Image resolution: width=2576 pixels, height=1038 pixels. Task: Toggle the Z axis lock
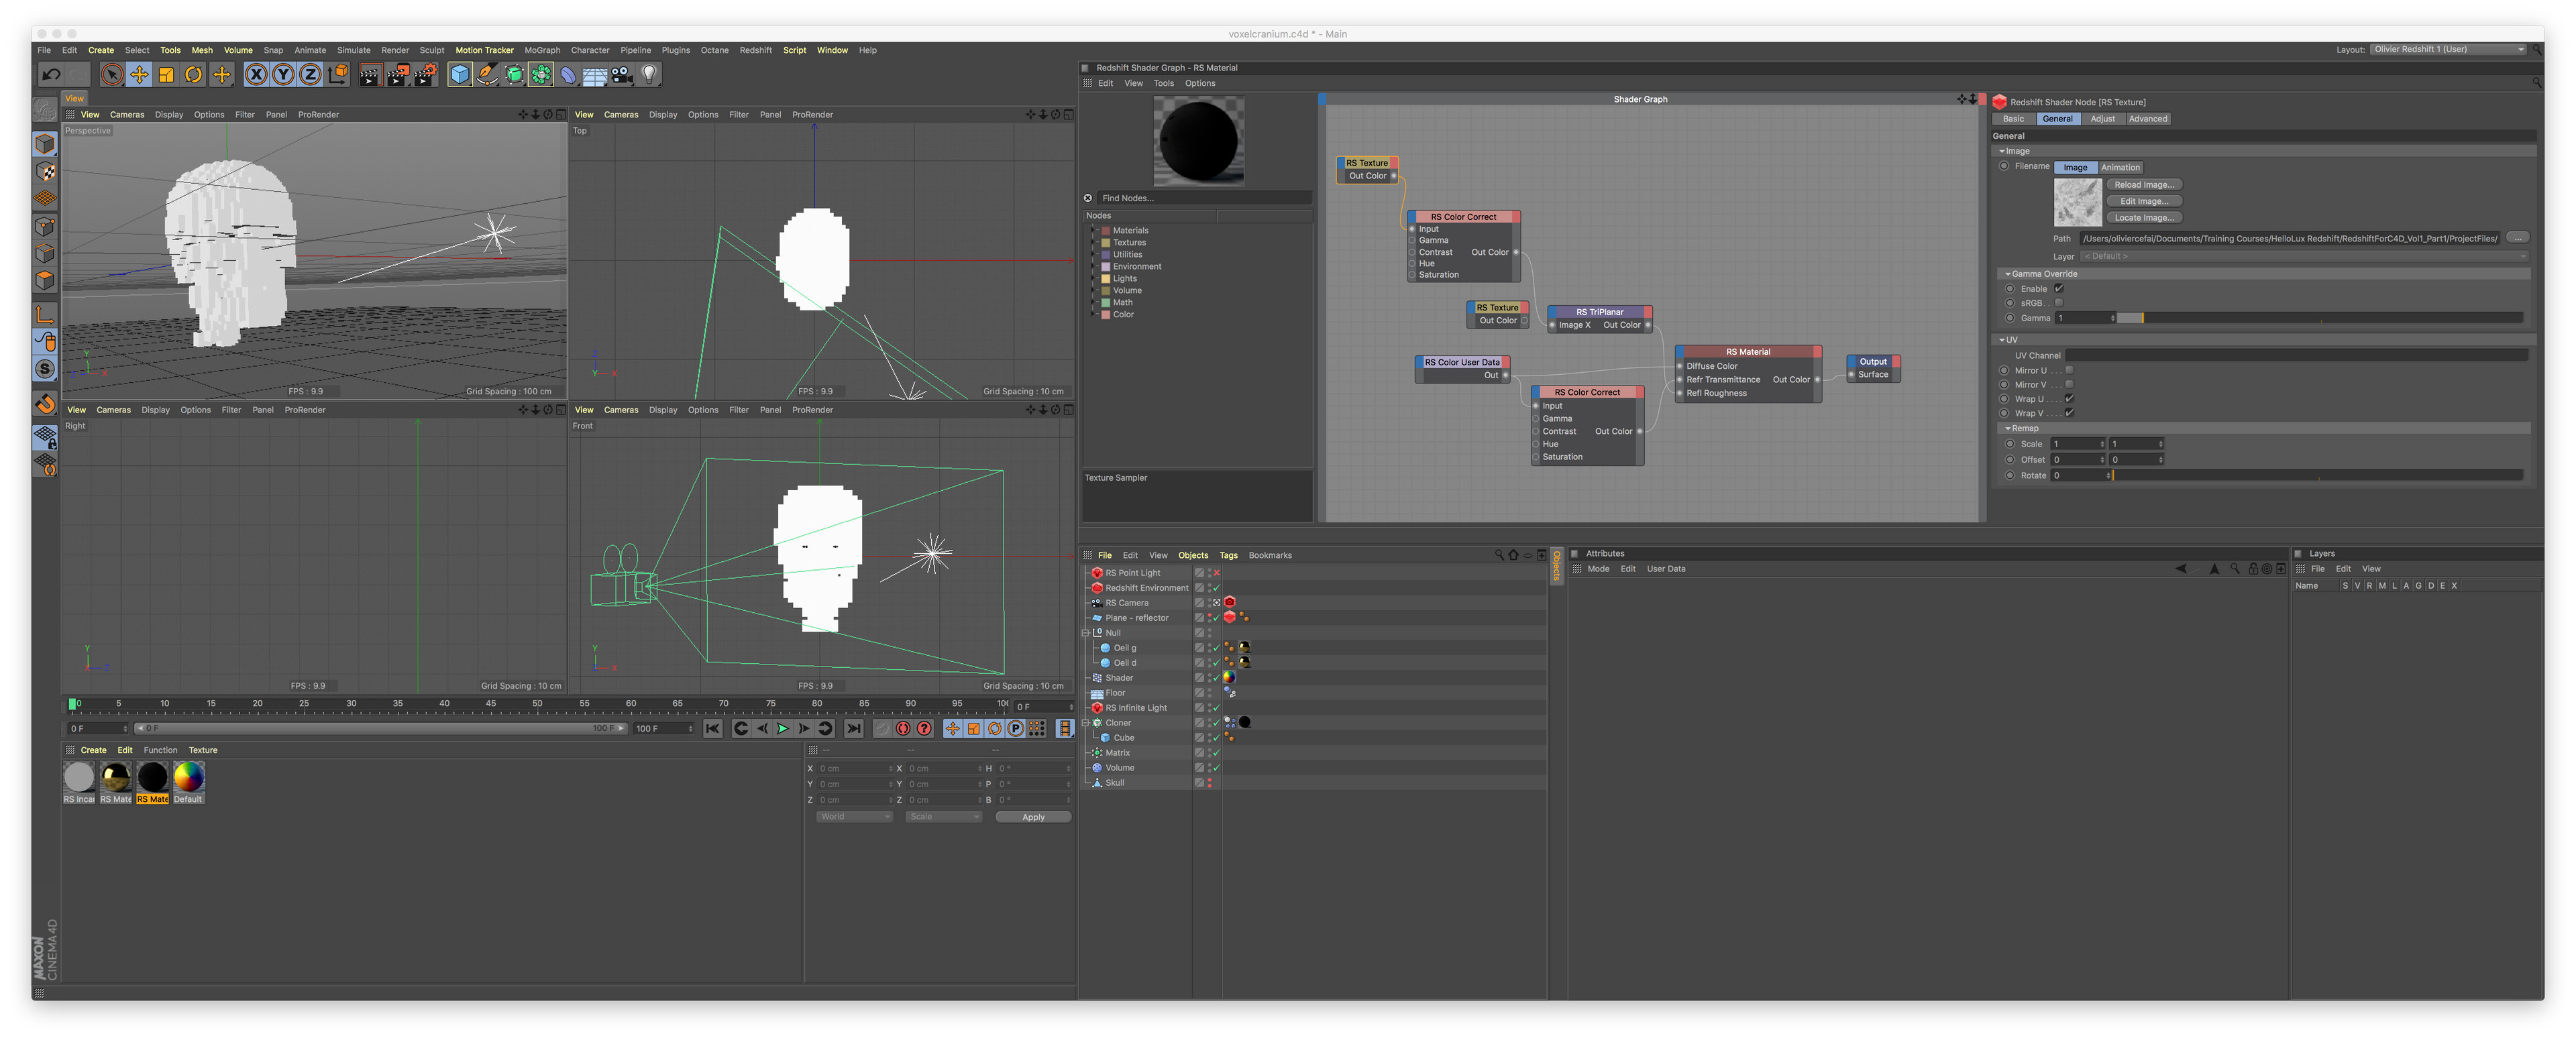tap(311, 74)
